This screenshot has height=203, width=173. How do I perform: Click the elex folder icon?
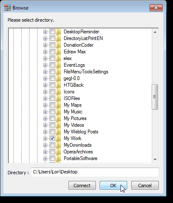pos(58,58)
